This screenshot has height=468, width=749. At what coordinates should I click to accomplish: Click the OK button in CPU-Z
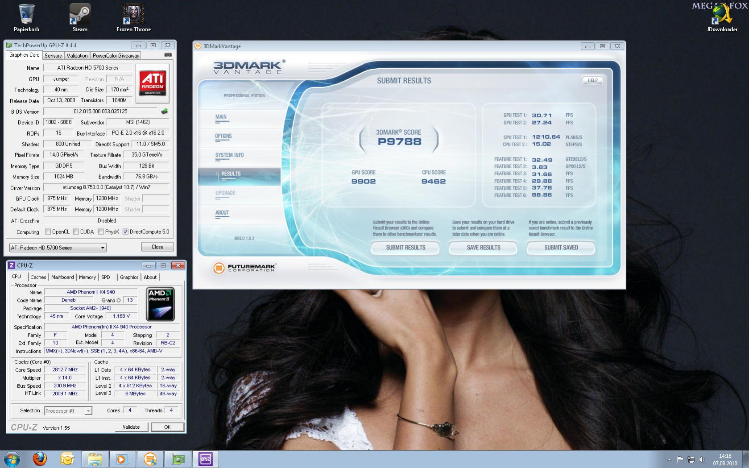[x=167, y=427]
